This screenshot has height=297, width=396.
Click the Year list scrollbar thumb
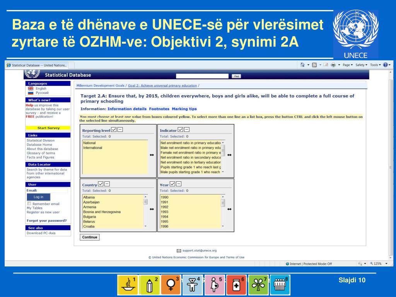223,203
